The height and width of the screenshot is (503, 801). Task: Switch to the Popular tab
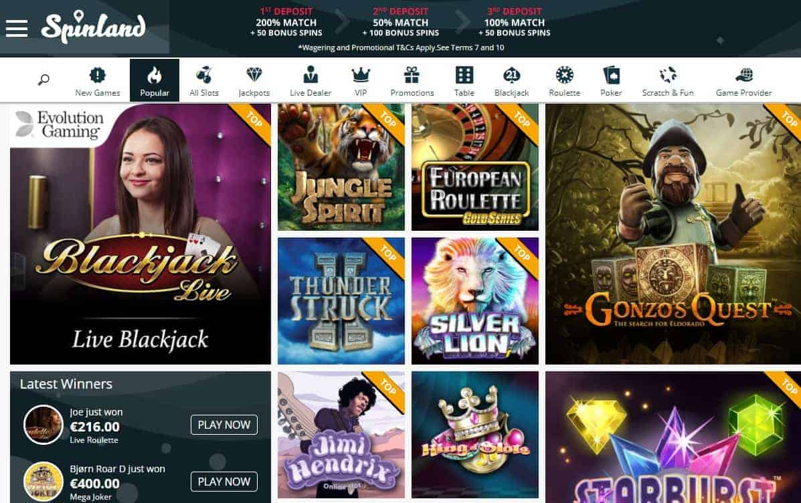point(155,80)
